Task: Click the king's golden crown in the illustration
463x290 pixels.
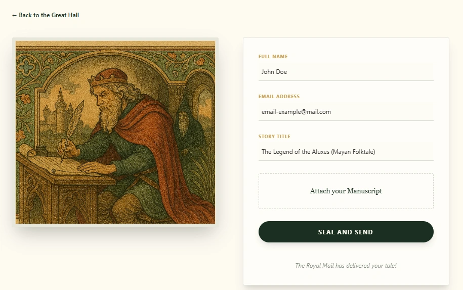Action: pos(108,77)
